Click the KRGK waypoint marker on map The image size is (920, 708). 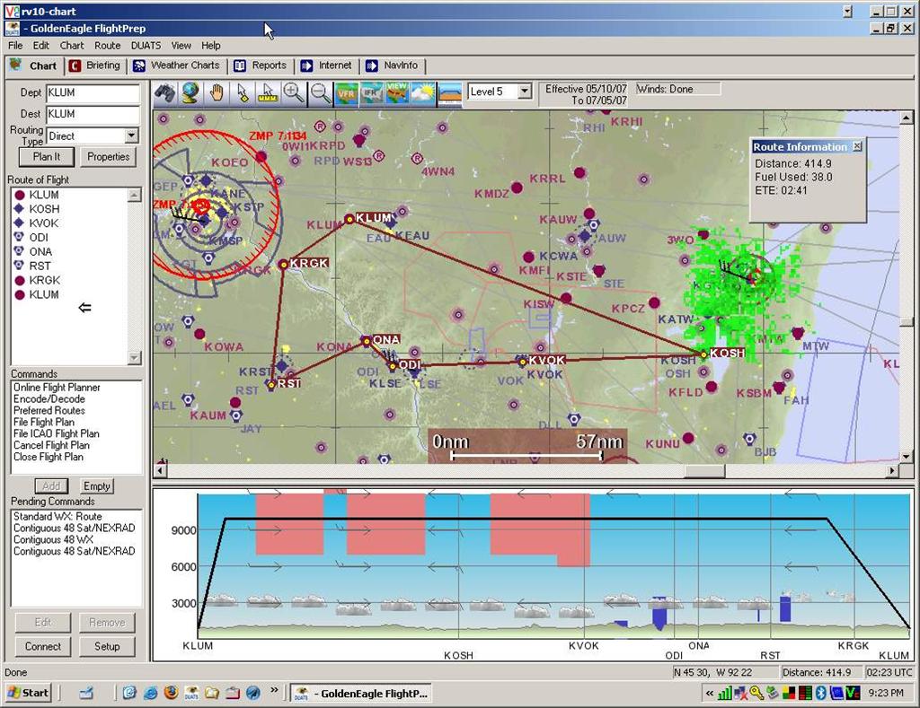283,265
